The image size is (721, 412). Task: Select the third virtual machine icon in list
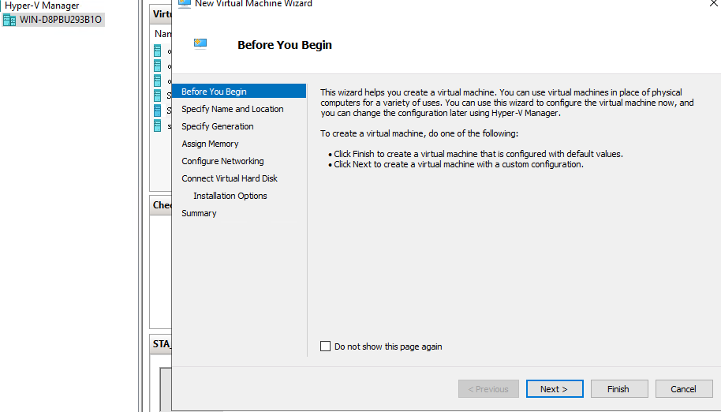(159, 81)
